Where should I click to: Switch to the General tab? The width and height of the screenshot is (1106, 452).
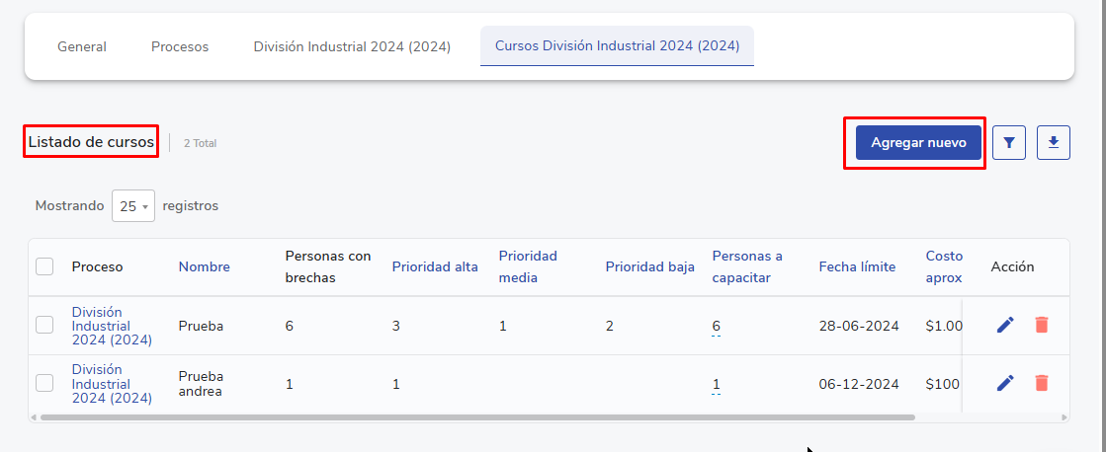point(82,46)
